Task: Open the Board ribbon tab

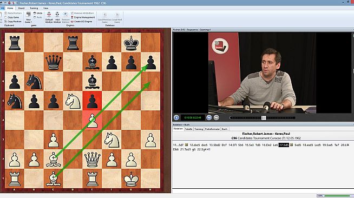Action: 21,8
